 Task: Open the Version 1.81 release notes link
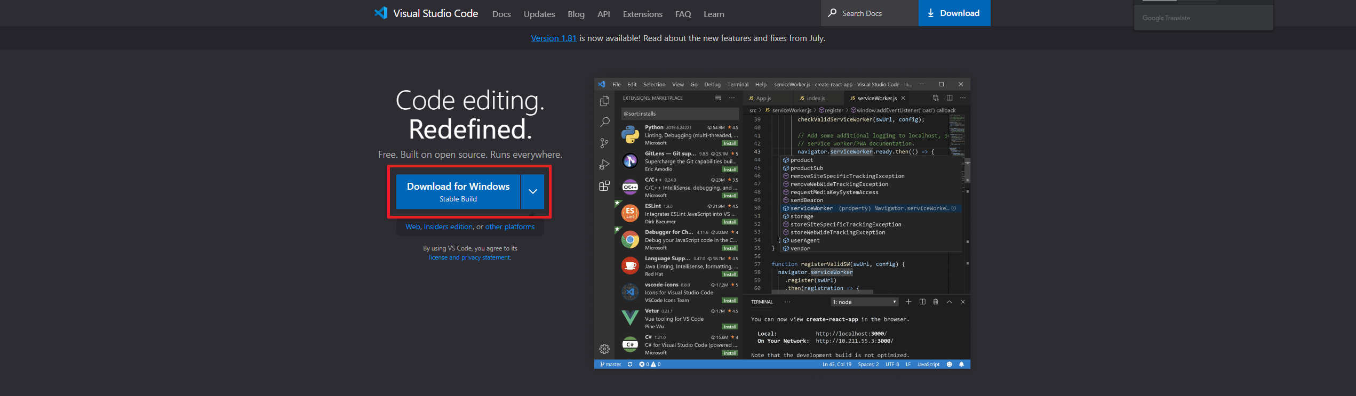click(554, 38)
